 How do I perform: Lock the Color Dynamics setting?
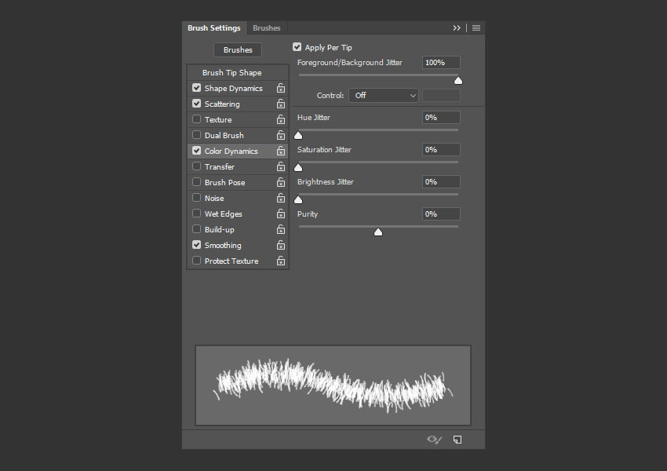[280, 151]
